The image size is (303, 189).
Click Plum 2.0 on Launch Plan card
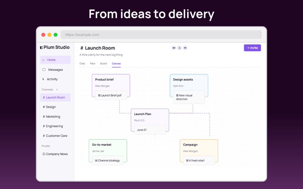point(139,120)
